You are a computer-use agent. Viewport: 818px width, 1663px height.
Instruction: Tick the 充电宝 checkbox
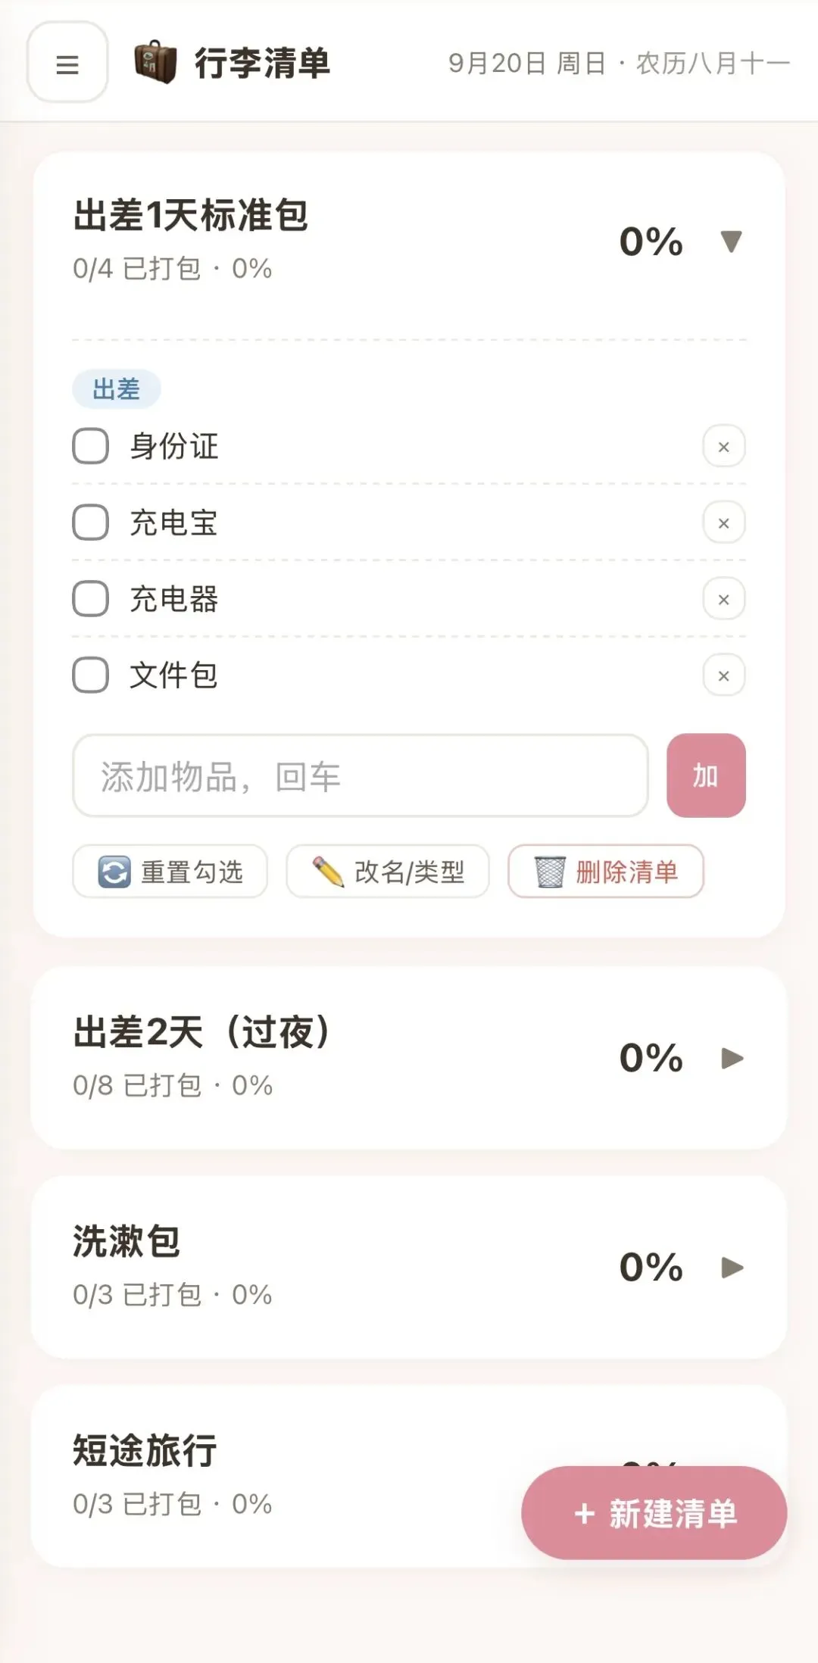tap(91, 523)
